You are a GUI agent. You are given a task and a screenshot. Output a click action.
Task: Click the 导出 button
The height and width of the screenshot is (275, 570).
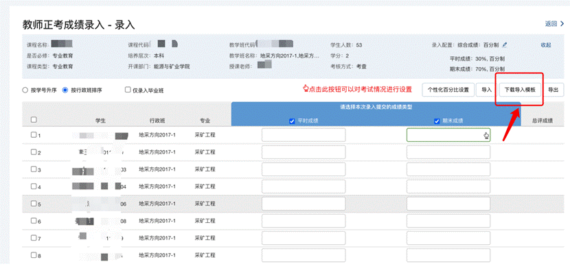(554, 90)
